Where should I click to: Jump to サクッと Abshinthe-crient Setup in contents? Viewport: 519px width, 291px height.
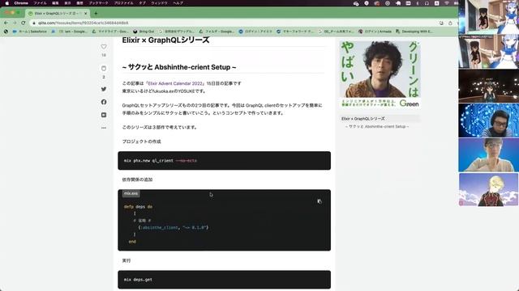pyautogui.click(x=377, y=126)
